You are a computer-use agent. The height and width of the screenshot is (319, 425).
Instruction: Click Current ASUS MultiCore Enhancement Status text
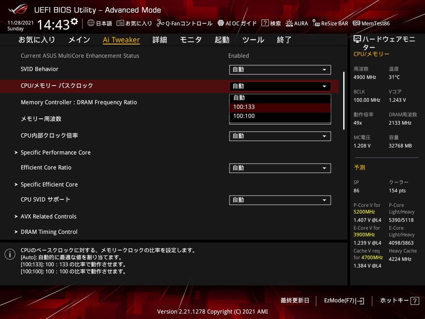pyautogui.click(x=80, y=56)
